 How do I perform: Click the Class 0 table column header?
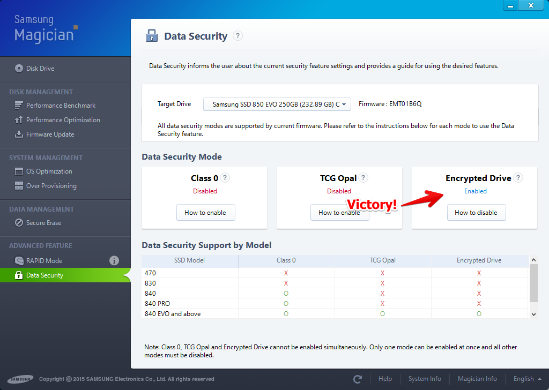click(x=286, y=260)
